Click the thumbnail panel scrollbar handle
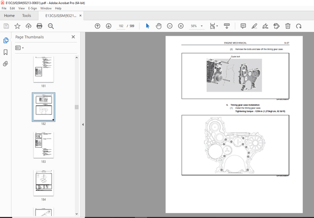Image resolution: width=314 pixels, height=218 pixels. pyautogui.click(x=76, y=107)
